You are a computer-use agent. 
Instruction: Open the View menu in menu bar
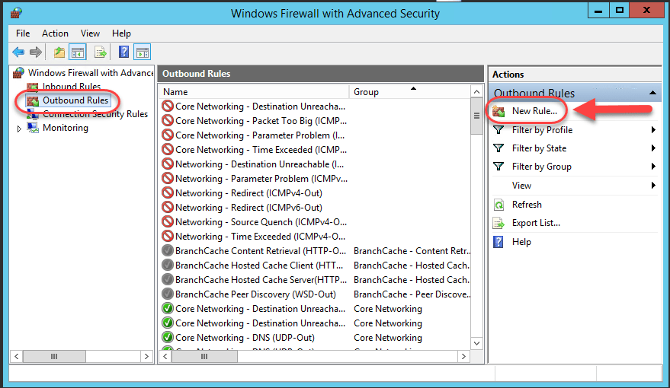(90, 33)
